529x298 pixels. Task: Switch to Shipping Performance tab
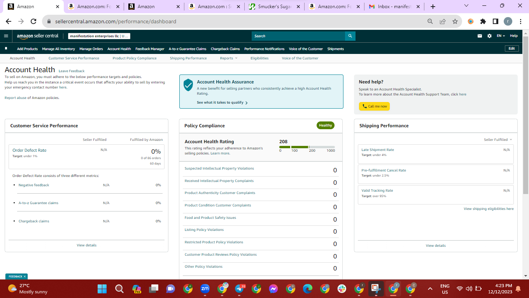click(x=188, y=58)
